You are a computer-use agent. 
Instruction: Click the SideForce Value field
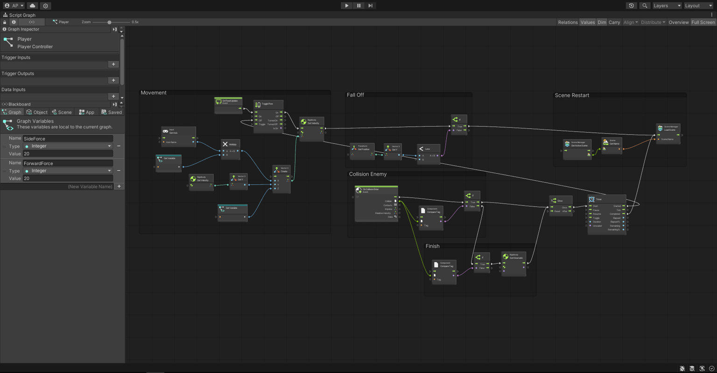[x=68, y=154]
